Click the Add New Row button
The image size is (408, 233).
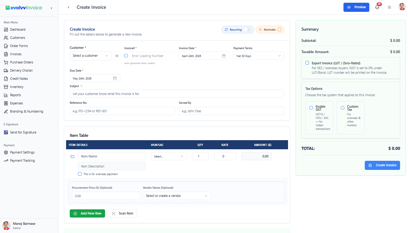[x=87, y=214]
